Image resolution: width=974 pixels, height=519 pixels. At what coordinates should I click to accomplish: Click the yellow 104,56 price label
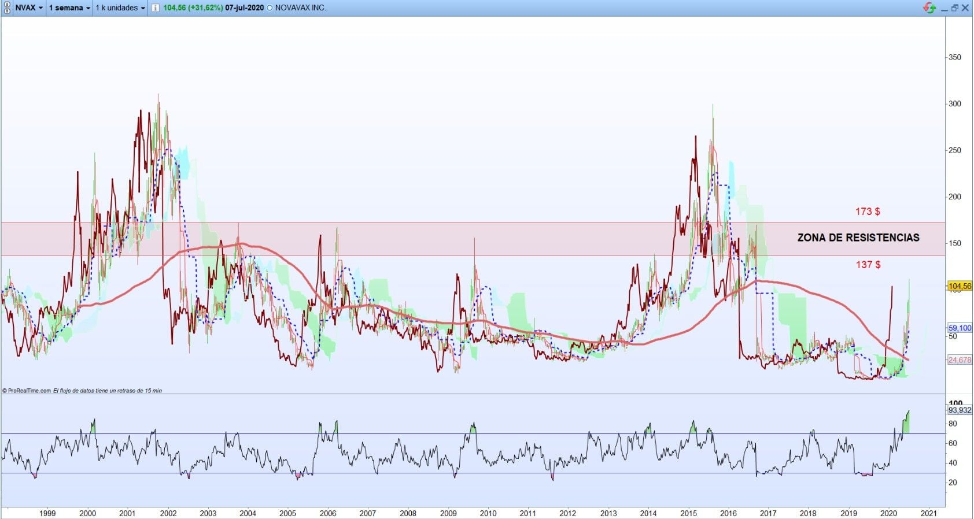pyautogui.click(x=960, y=286)
